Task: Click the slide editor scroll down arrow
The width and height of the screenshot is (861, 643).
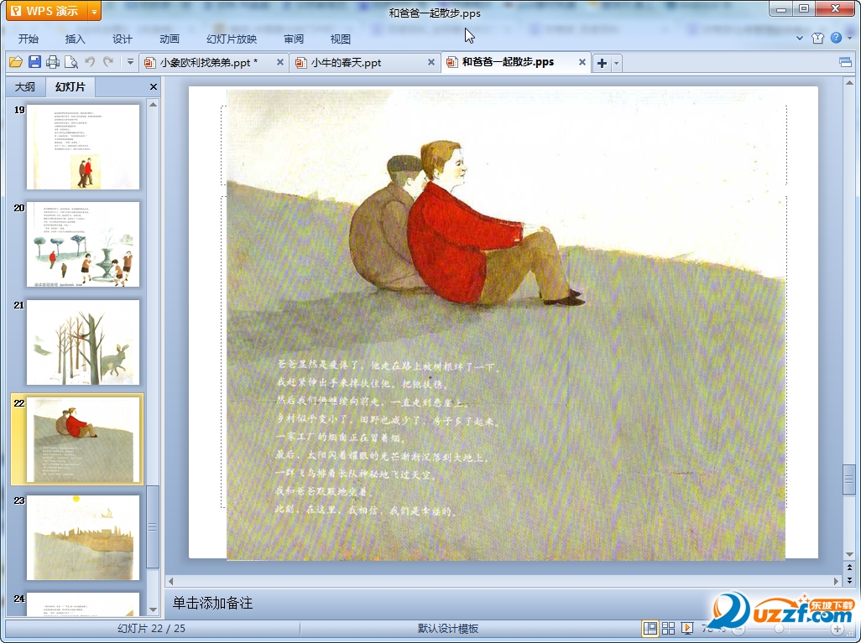Action: coord(849,554)
